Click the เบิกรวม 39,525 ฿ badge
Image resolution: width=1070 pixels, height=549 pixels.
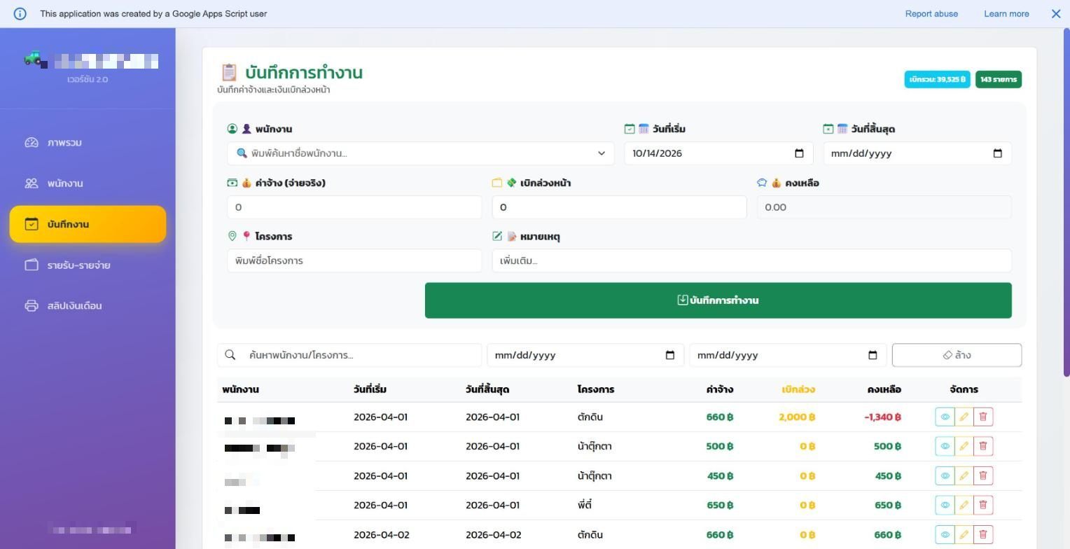tap(937, 79)
